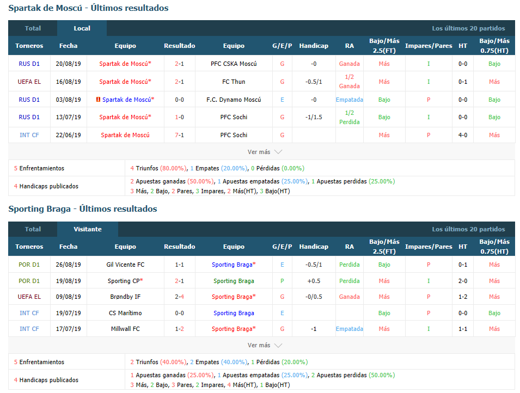Click 4 Triunfos (80.00%) summary text
This screenshot has width=520, height=393.
coord(159,168)
